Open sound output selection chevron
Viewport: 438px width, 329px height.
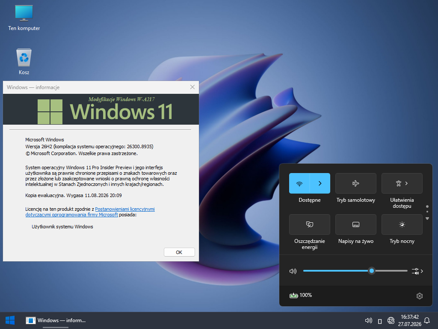[x=417, y=271]
